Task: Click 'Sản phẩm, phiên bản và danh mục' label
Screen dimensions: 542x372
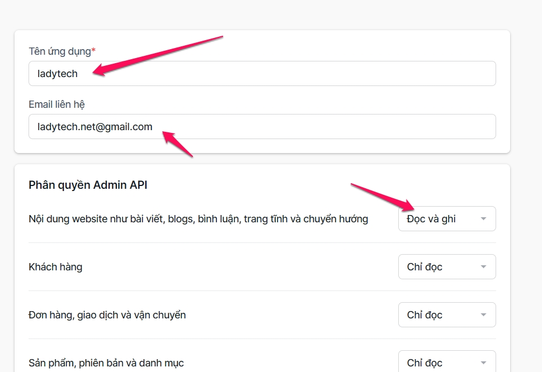Action: coord(106,363)
